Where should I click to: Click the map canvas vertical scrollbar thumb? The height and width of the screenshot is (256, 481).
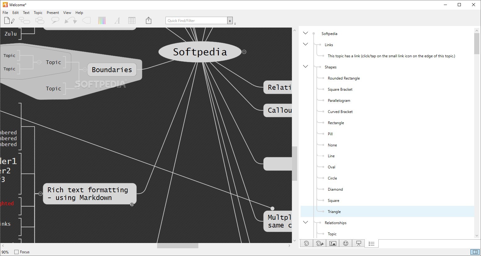coord(295,163)
